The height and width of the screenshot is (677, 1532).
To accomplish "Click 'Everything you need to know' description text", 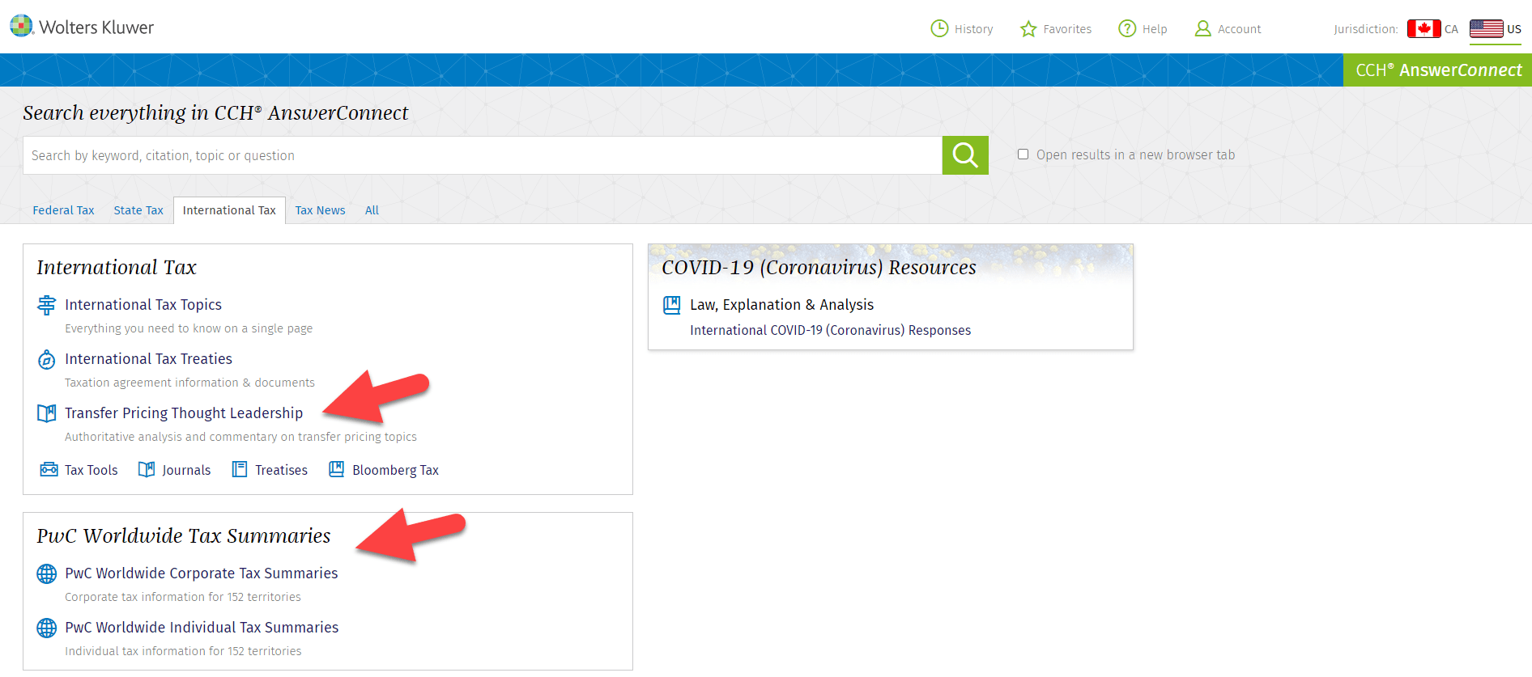I will [189, 328].
